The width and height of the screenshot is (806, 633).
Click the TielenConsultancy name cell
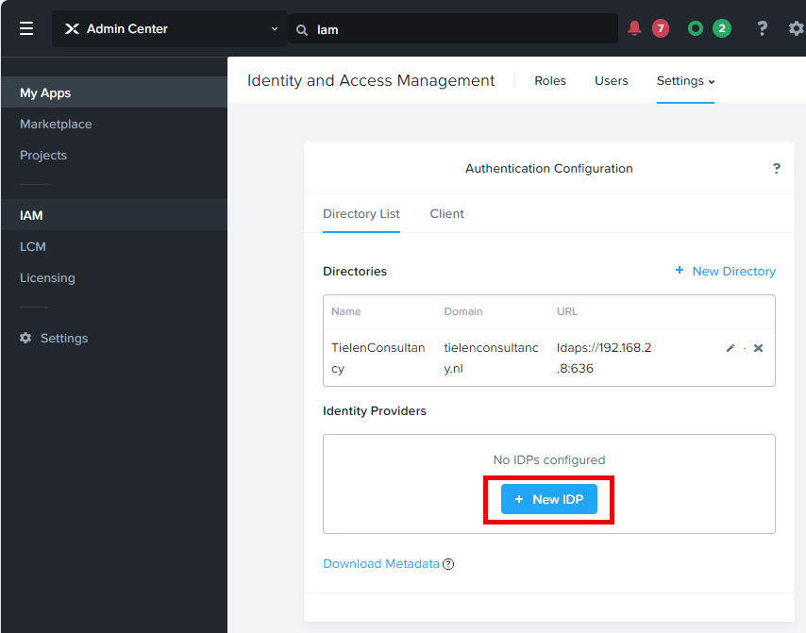coord(378,358)
